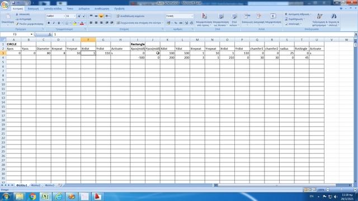Toggle Italic formatting
Viewport: 358px width, 201px height.
pos(54,23)
